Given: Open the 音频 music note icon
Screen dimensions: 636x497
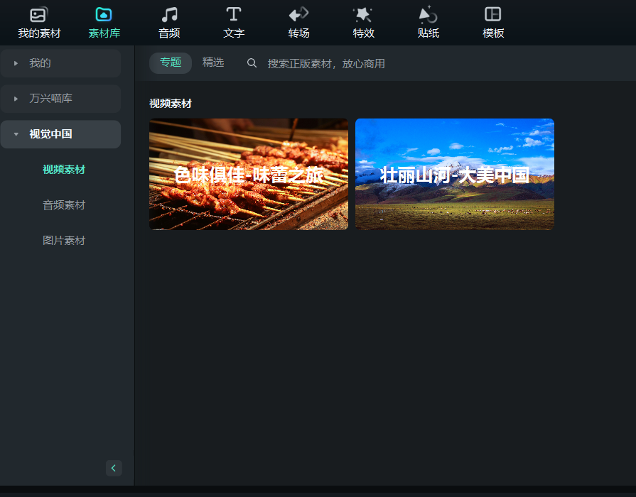Looking at the screenshot, I should pos(169,15).
